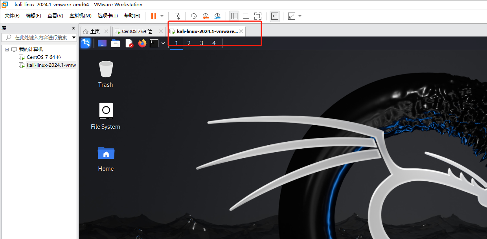Viewport: 487px width, 239px height.
Task: Open the file manager icon in Kali panel
Action: [x=116, y=43]
